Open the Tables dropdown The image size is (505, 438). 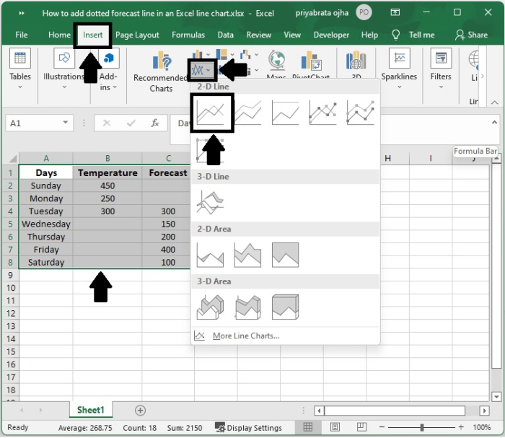click(20, 69)
